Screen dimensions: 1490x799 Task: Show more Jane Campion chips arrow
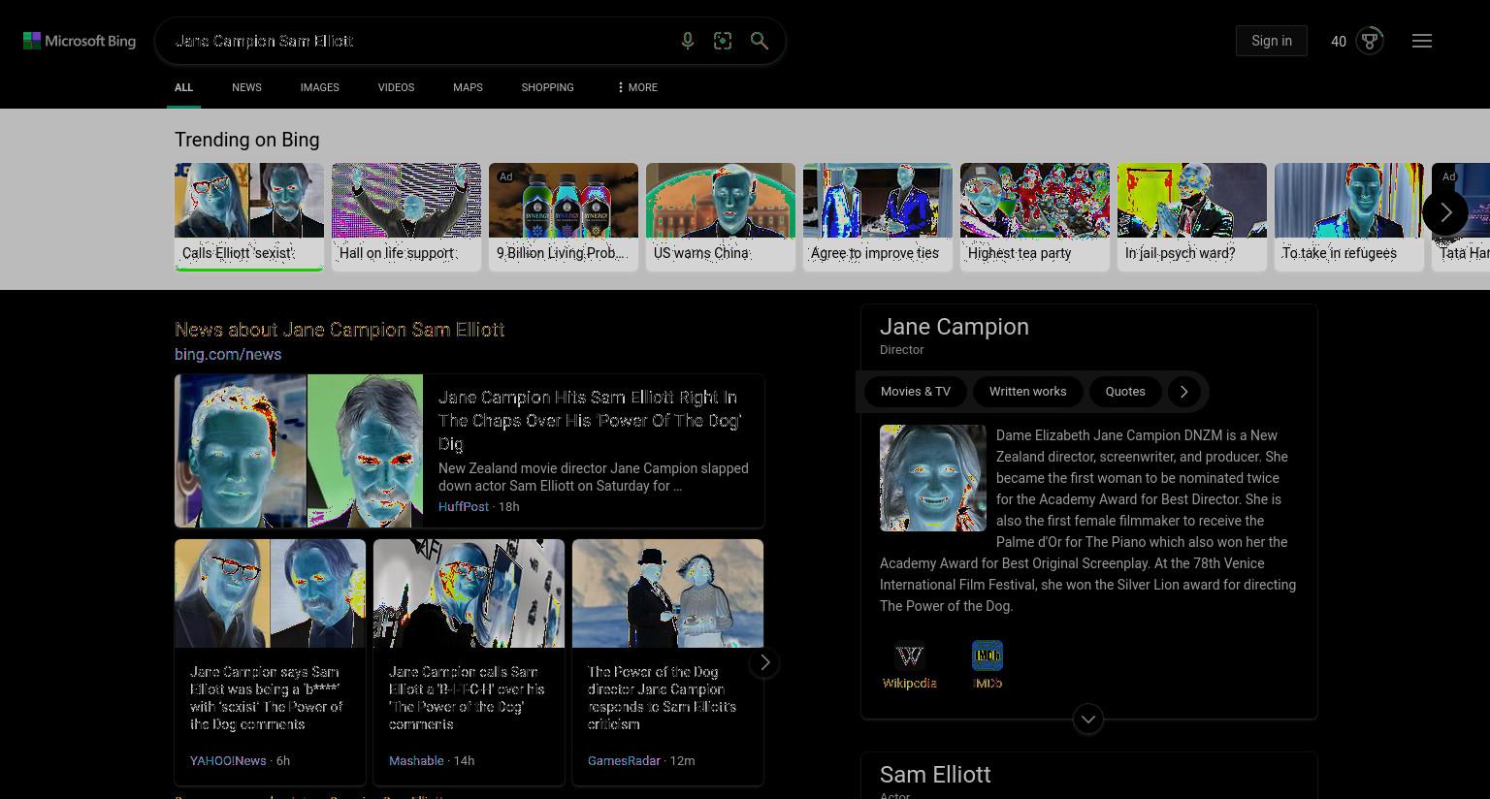click(x=1183, y=392)
